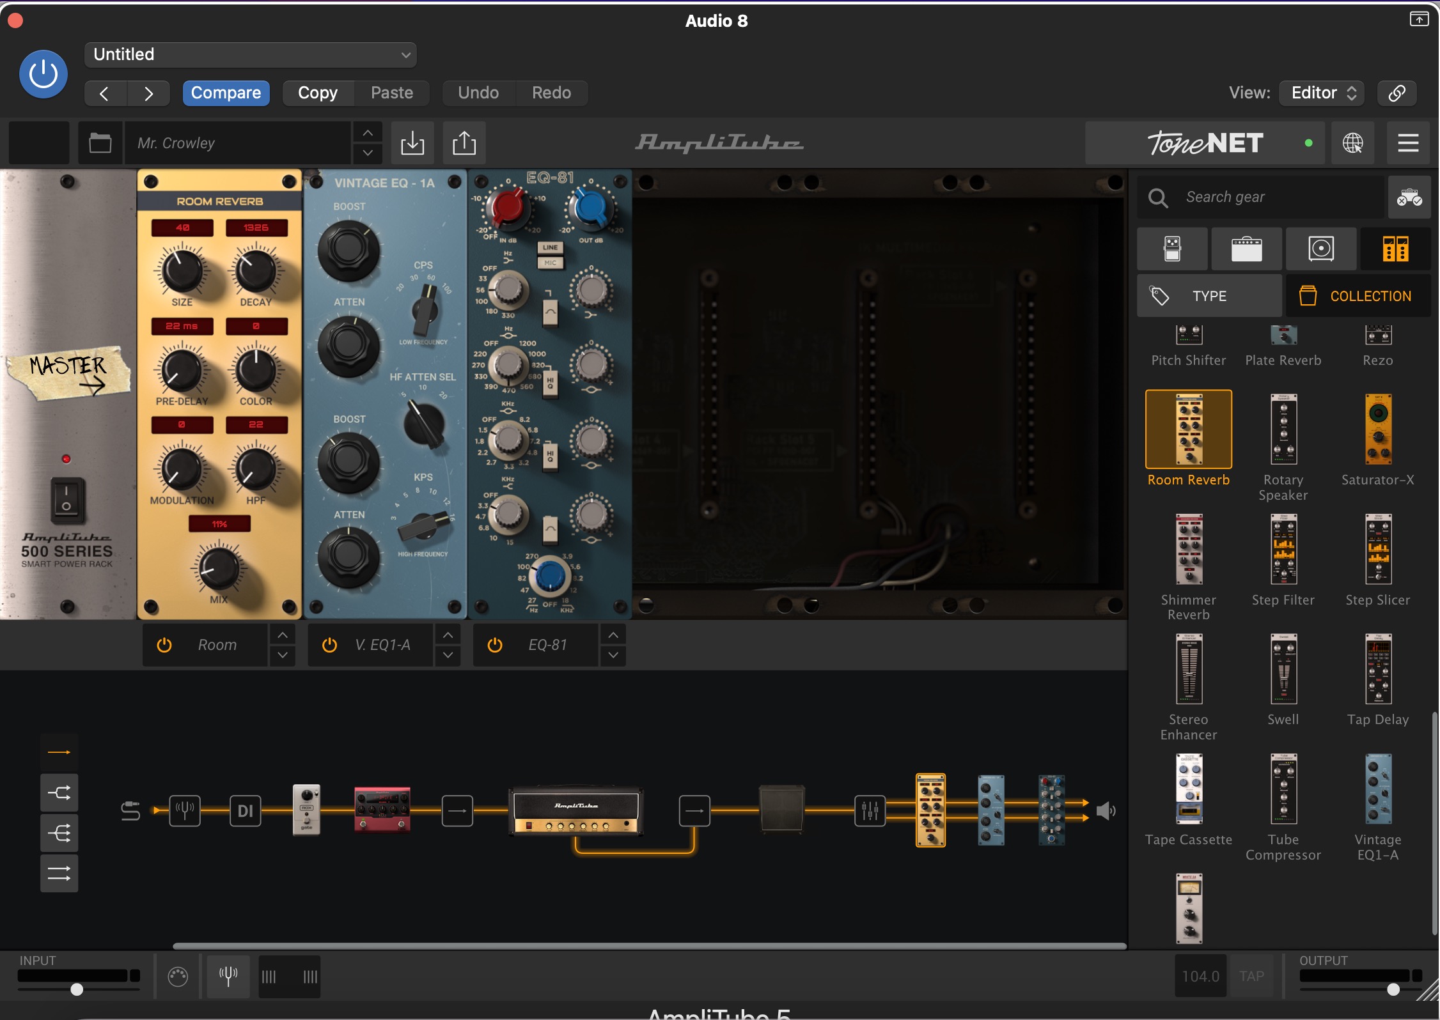Open the mixer block in signal chain
Image resolution: width=1440 pixels, height=1020 pixels.
coord(870,811)
